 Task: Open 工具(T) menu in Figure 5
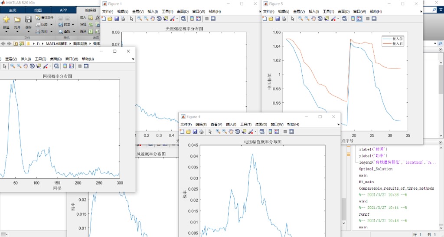[329, 12]
